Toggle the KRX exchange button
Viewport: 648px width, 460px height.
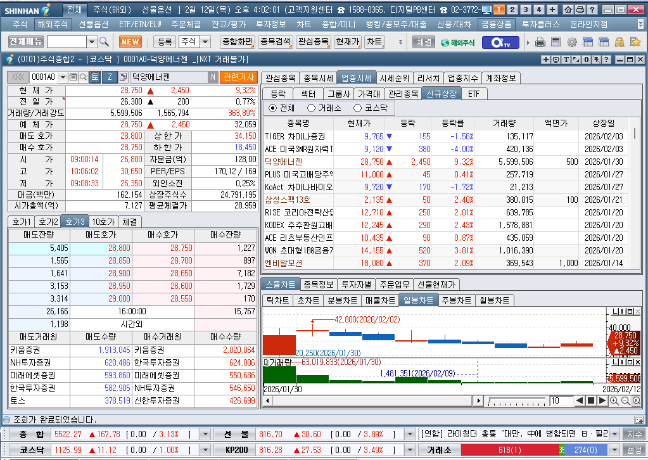(18, 77)
